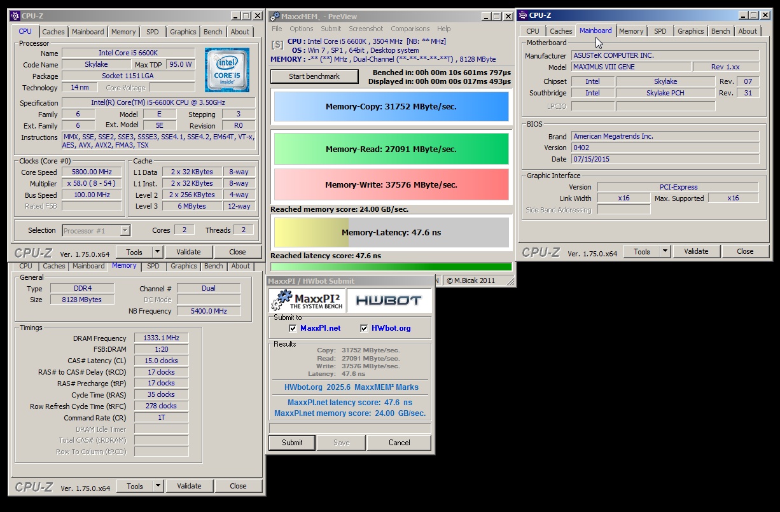
Task: Open the File menu in MaxxMEM
Action: pos(277,29)
